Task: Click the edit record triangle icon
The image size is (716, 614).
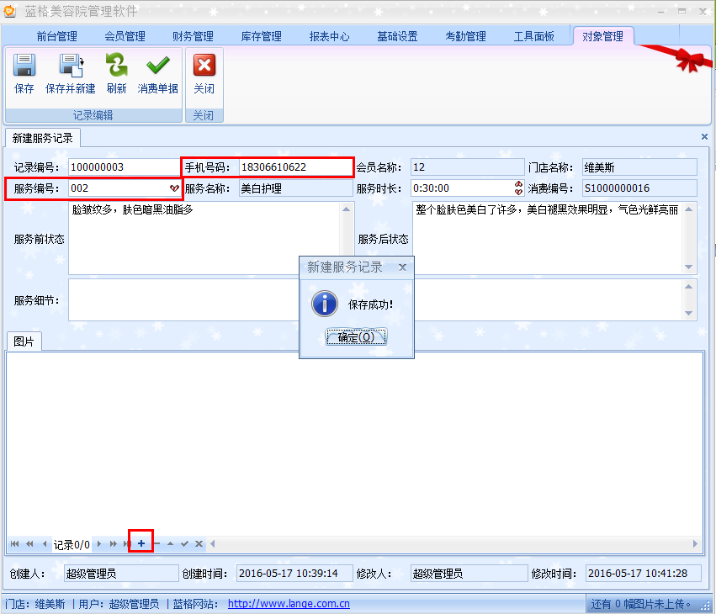Action: [x=170, y=543]
